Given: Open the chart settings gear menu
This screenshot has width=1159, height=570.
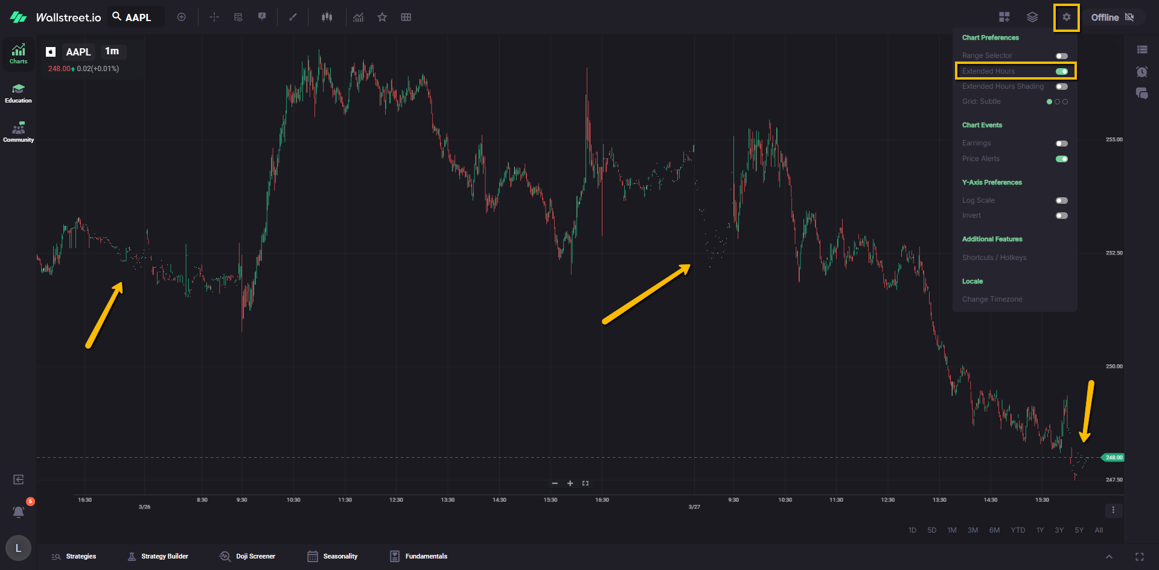Looking at the screenshot, I should click(x=1066, y=17).
